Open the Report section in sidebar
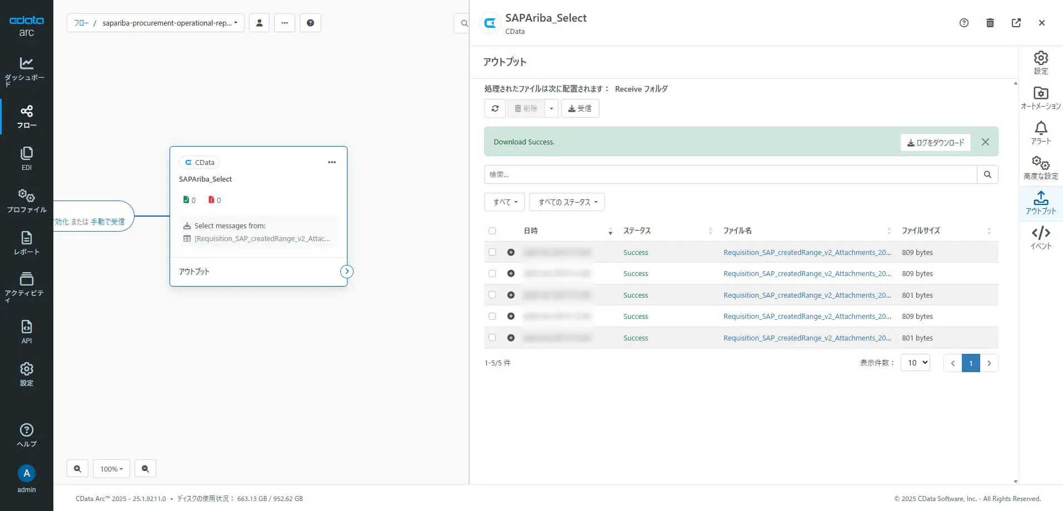1063x511 pixels. 26,243
